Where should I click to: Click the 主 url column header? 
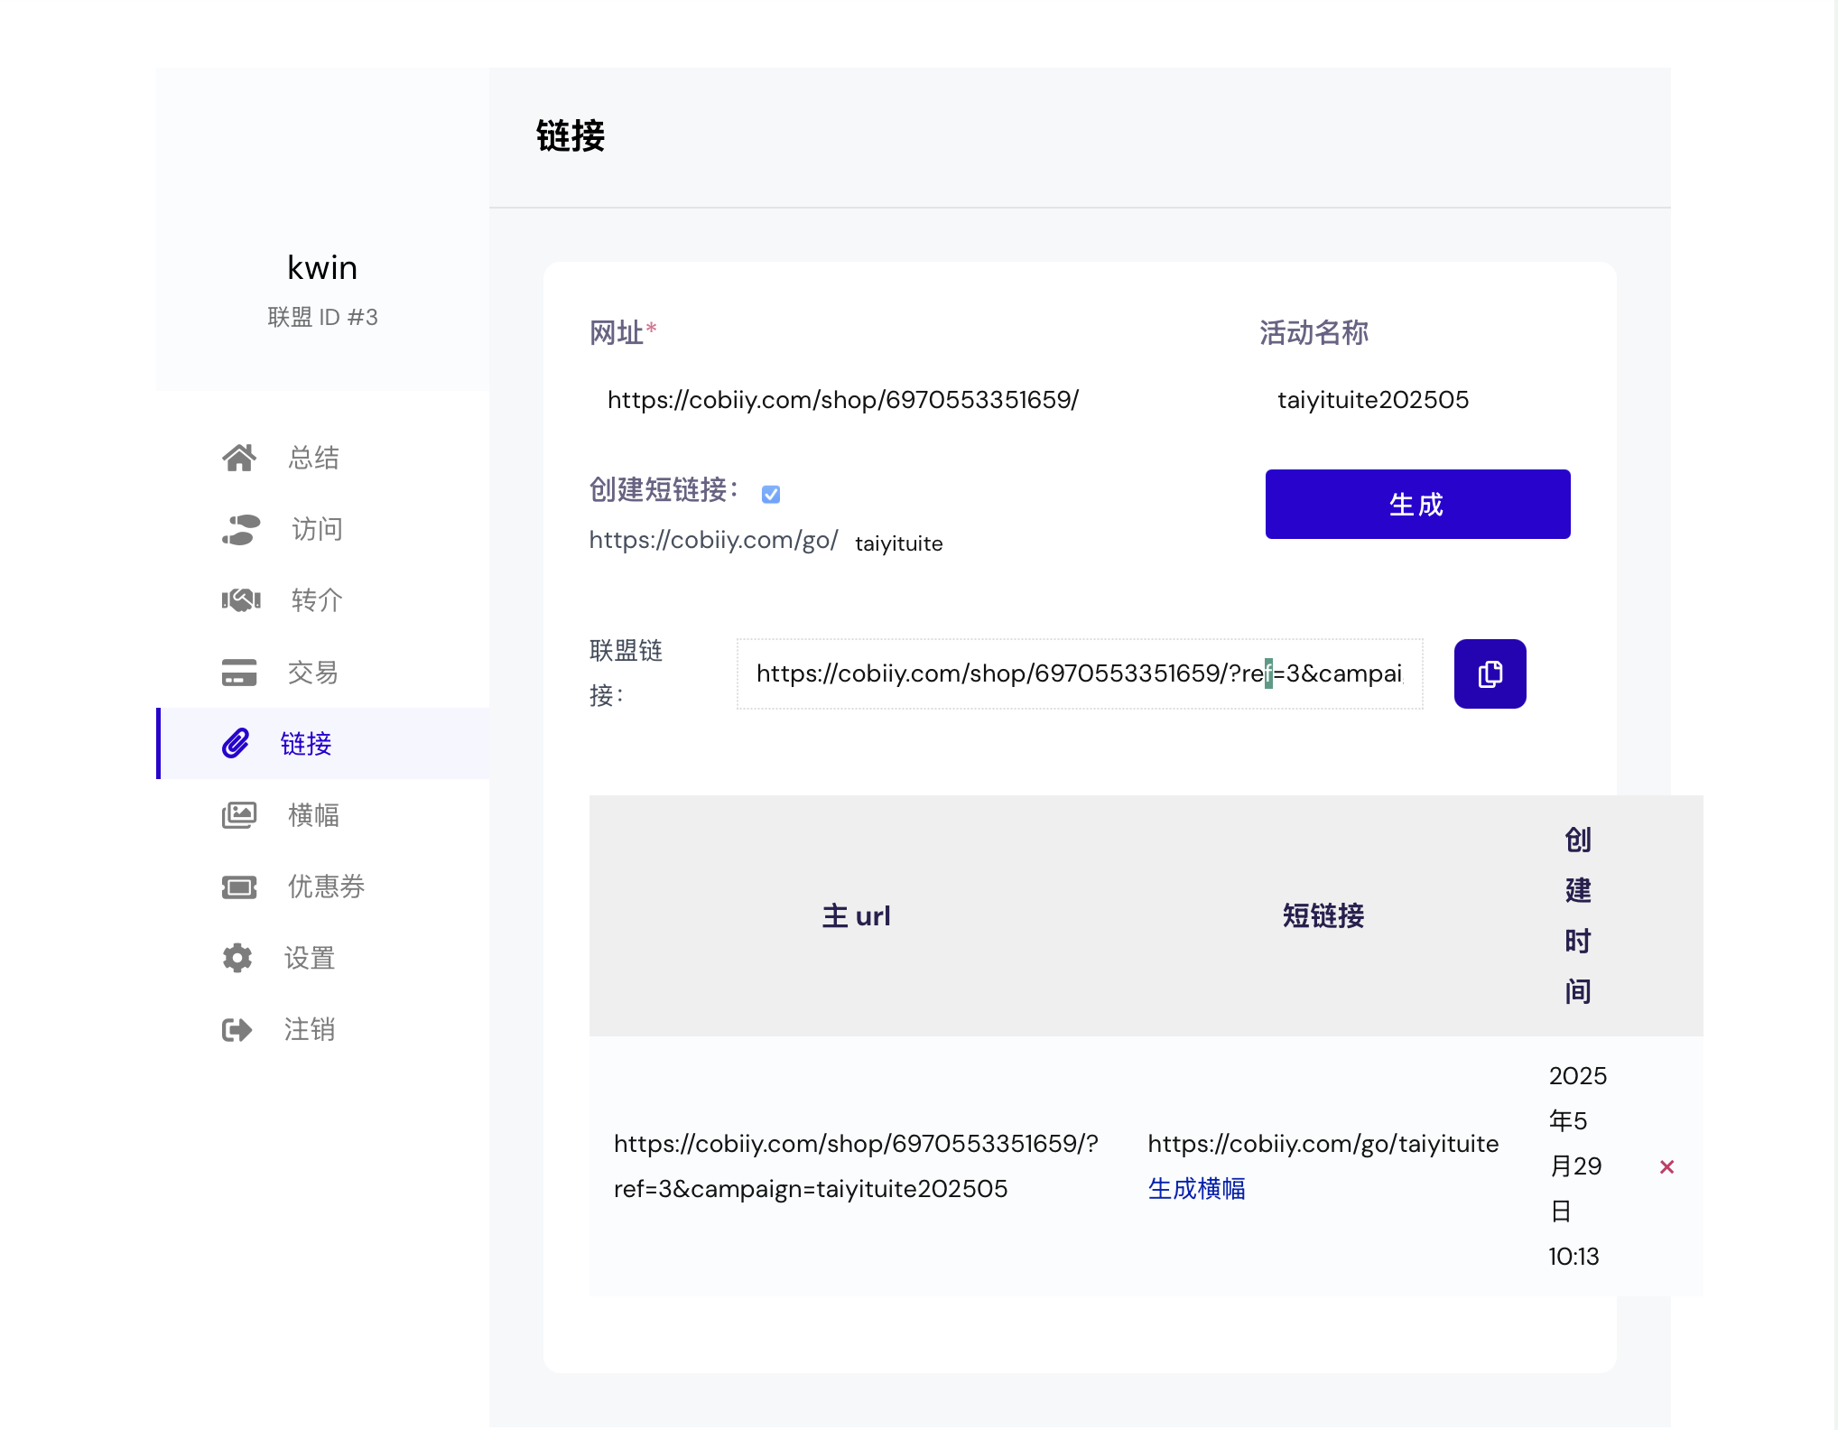[x=856, y=915]
